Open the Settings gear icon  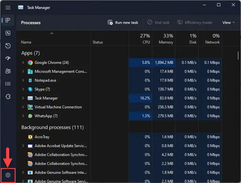pyautogui.click(x=8, y=175)
